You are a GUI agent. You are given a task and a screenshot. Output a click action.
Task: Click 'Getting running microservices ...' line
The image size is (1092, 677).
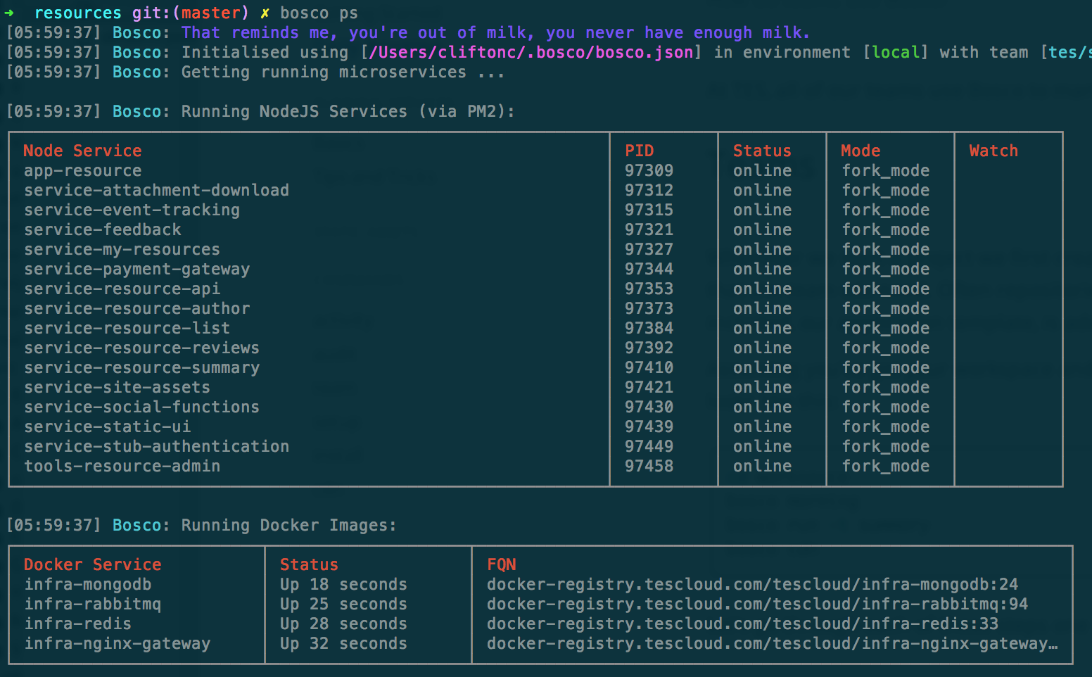[x=343, y=72]
